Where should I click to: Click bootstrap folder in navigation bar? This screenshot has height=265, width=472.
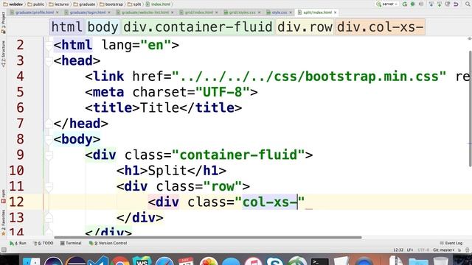111,4
